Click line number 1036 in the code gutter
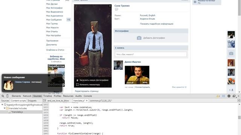This screenshot has height=135, width=241. tap(46, 115)
